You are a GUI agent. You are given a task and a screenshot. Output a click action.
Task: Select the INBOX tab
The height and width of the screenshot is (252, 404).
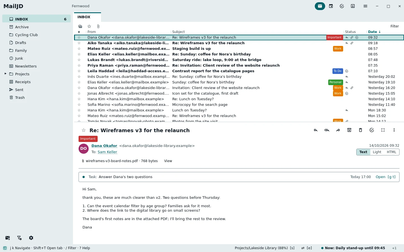coord(88,17)
